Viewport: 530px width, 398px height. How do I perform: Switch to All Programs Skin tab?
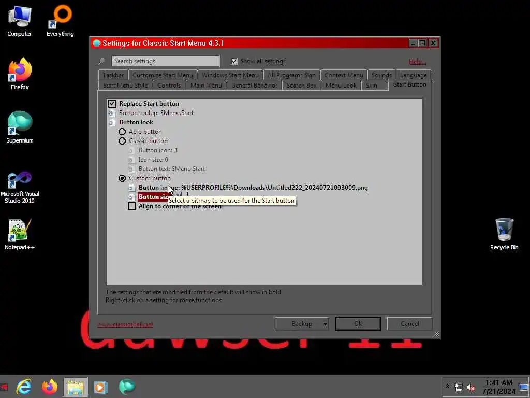[291, 75]
